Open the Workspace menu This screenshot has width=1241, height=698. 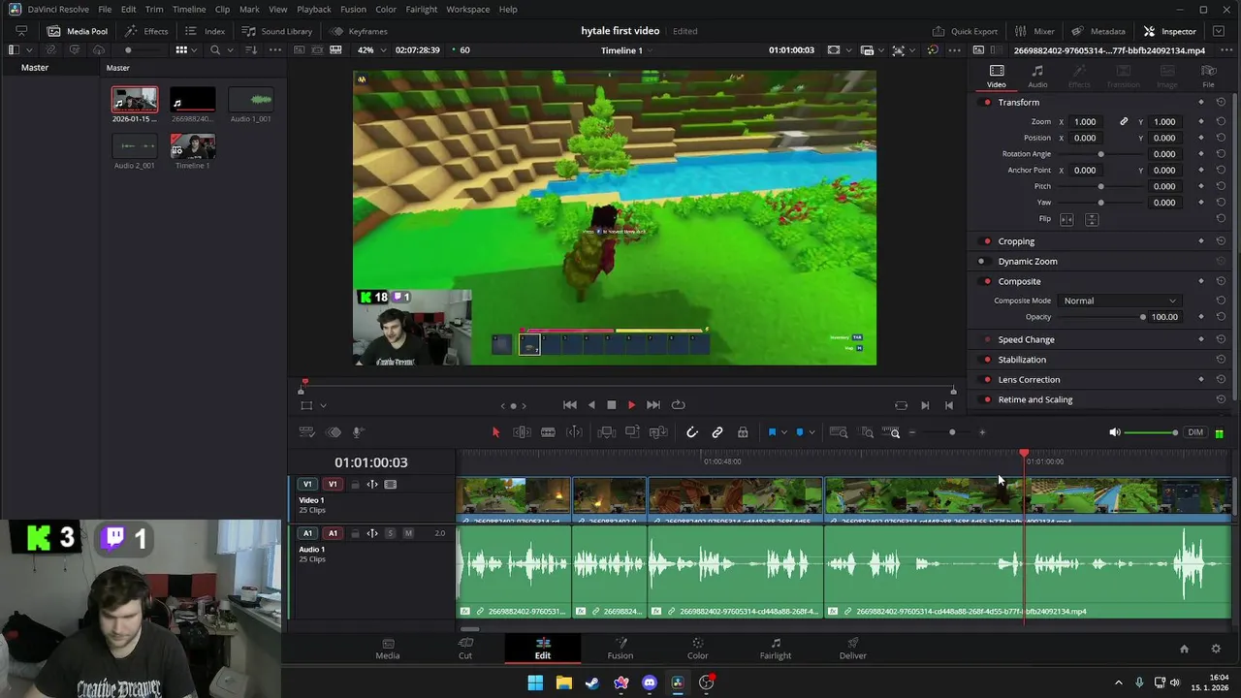(x=468, y=9)
